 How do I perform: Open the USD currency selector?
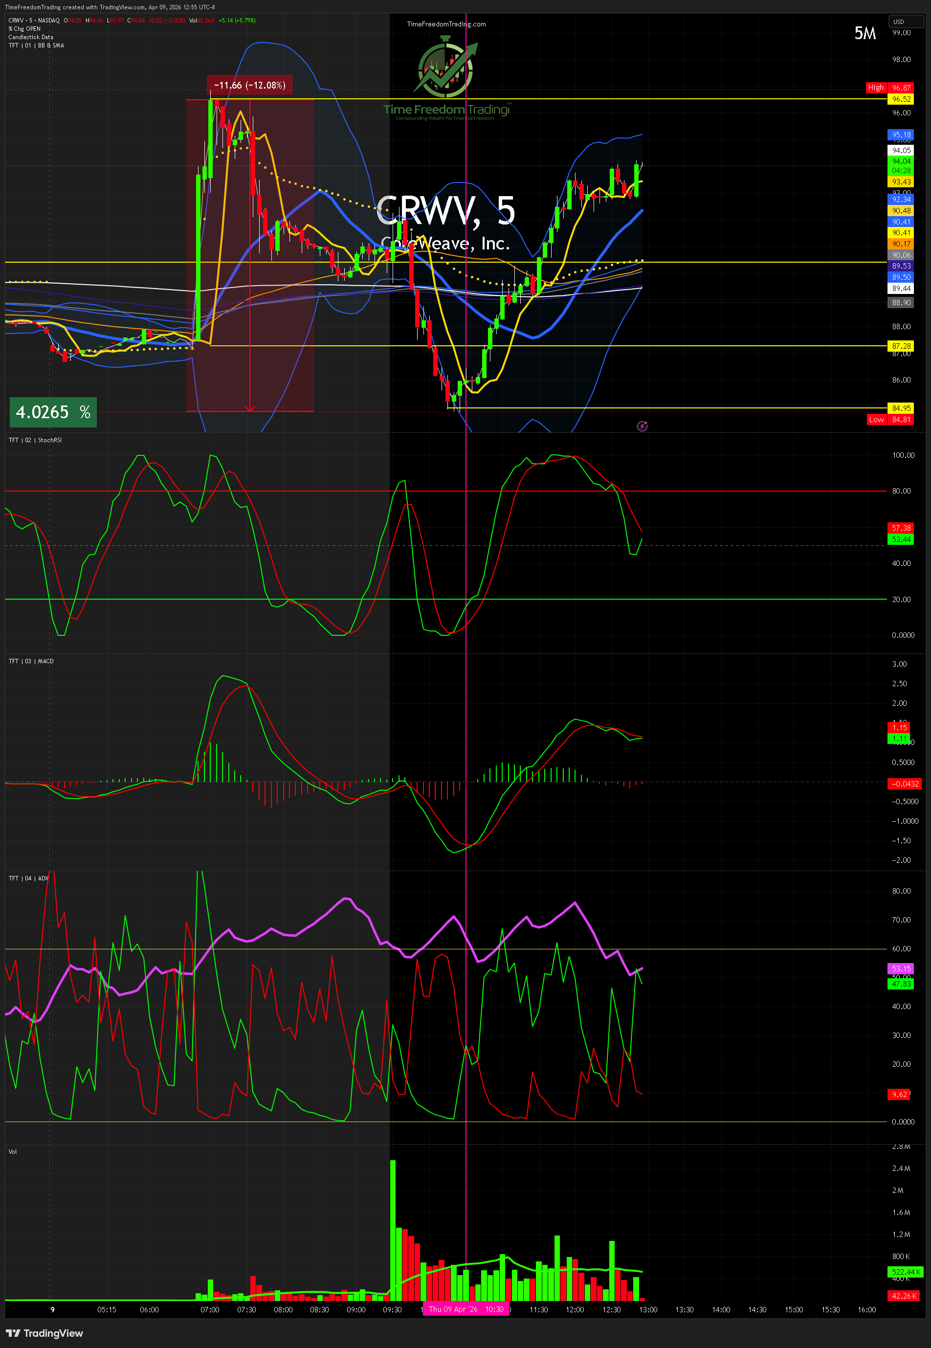[x=905, y=22]
